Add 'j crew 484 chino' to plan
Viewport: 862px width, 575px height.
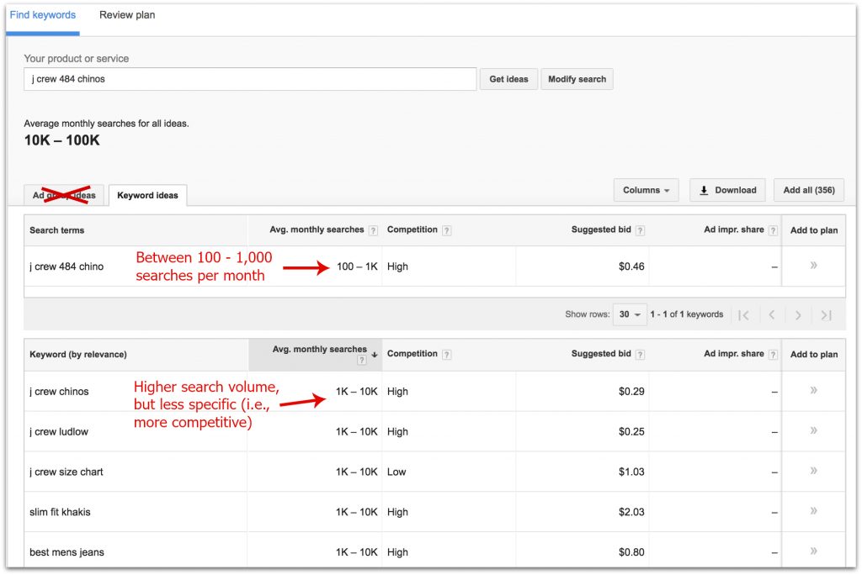pyautogui.click(x=814, y=266)
